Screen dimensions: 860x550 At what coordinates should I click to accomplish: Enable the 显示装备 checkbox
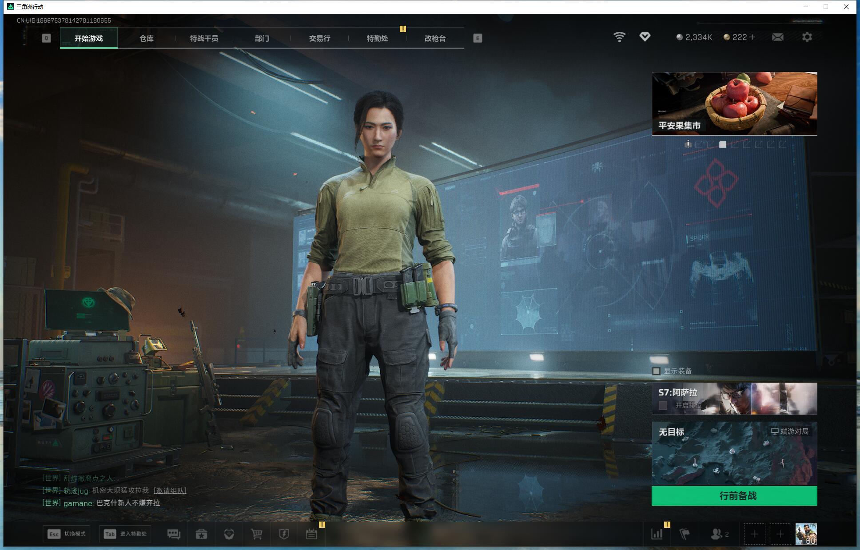(x=656, y=371)
